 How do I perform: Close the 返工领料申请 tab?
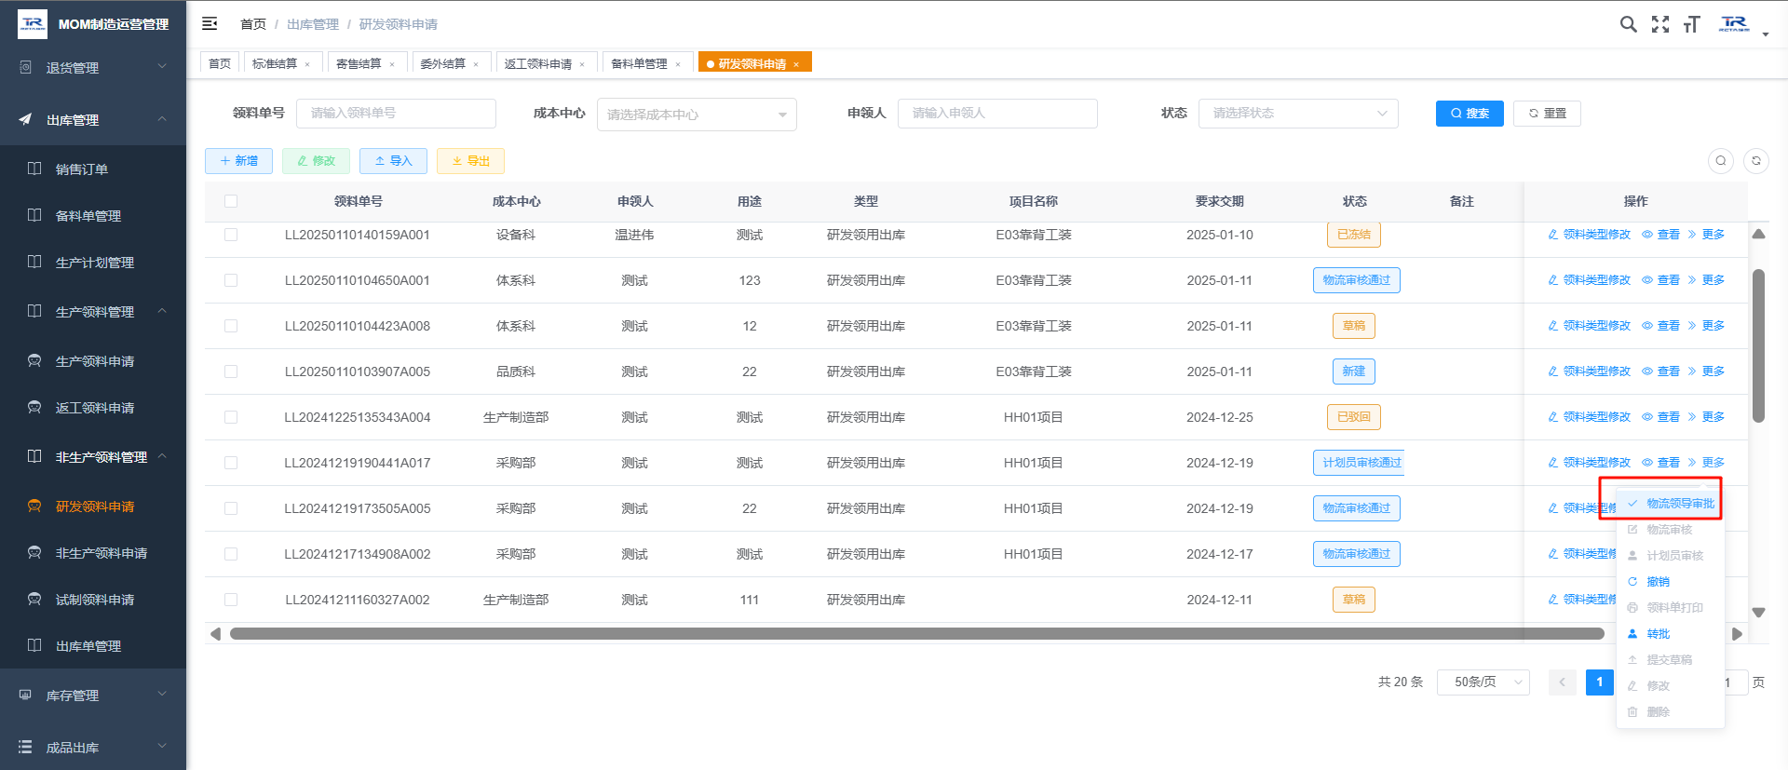click(x=582, y=64)
